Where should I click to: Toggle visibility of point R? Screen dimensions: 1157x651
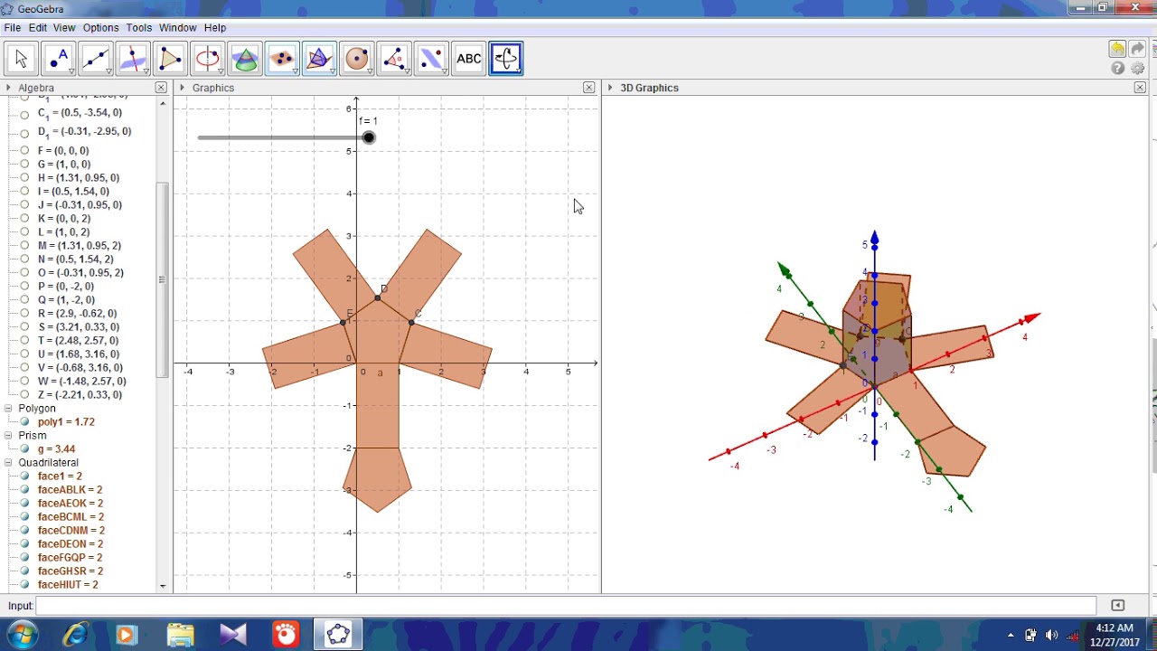pyautogui.click(x=24, y=314)
